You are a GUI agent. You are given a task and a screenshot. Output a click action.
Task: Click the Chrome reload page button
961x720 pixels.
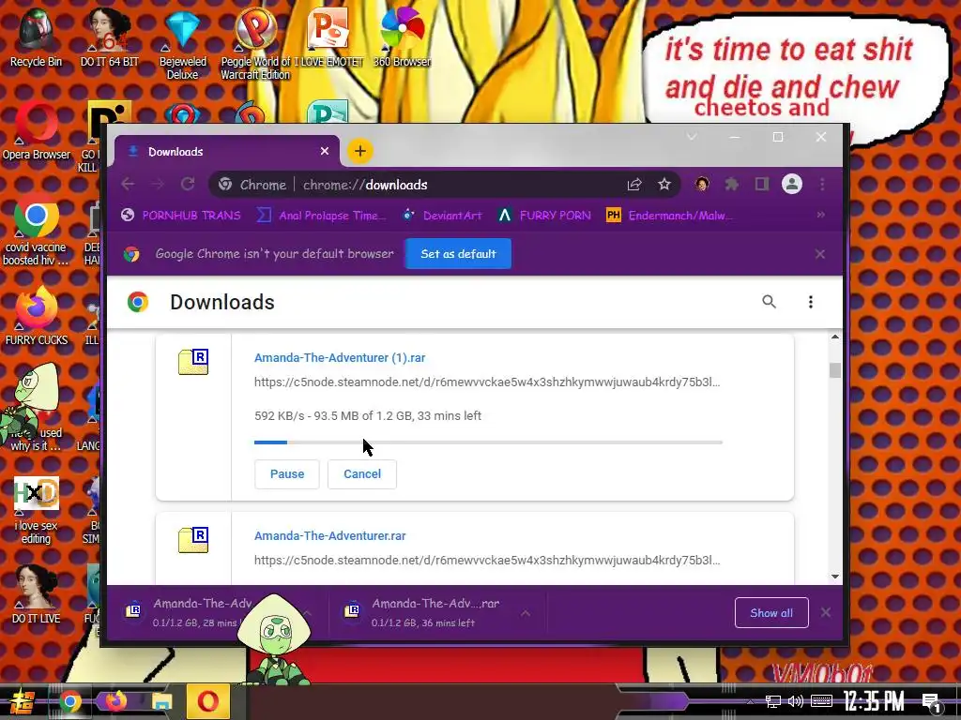pyautogui.click(x=188, y=185)
